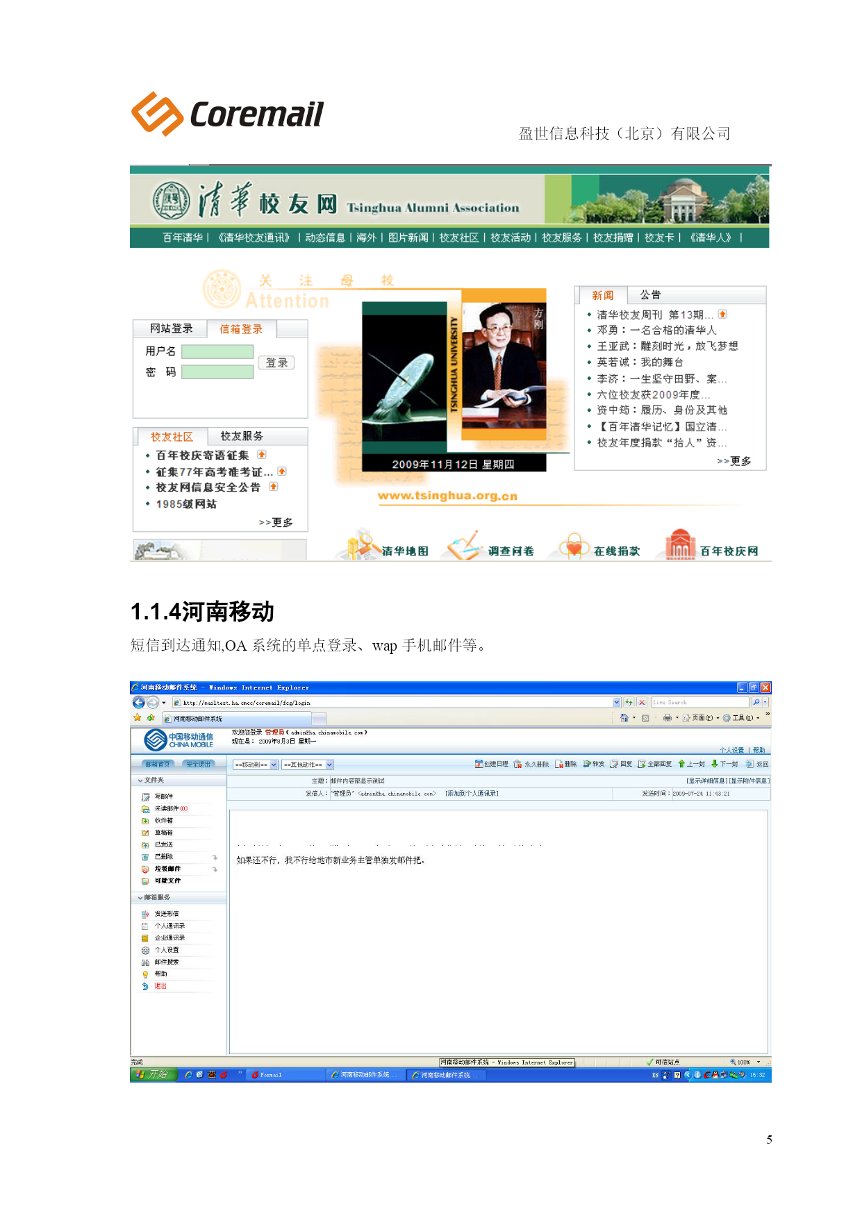Click the 安全退出 safe logout button
Image resolution: width=862 pixels, height=1218 pixels.
[x=199, y=765]
